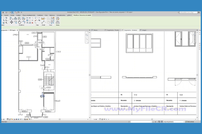Open the quick access toolbar customize arrow
This screenshot has height=134, width=202.
22,13
